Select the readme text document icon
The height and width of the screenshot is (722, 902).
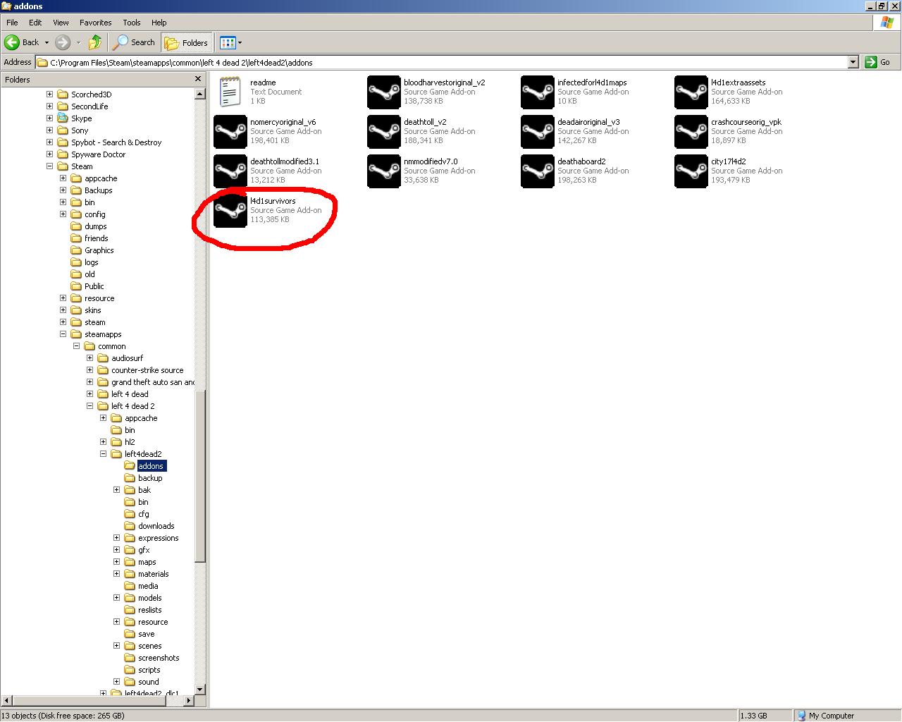(x=230, y=92)
